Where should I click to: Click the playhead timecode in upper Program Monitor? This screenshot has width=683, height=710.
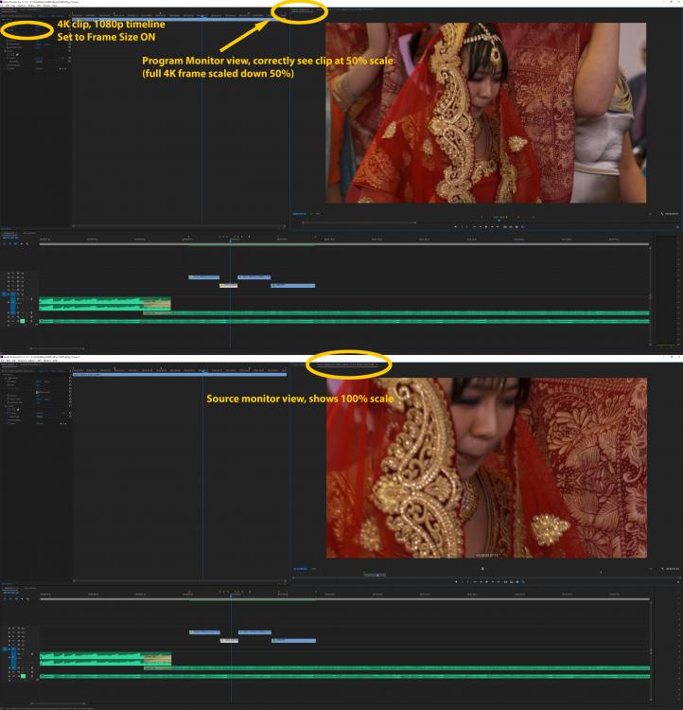pos(299,214)
